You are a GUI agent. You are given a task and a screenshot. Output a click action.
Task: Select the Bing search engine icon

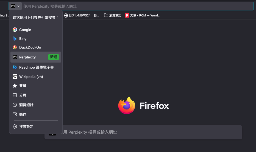click(15, 38)
